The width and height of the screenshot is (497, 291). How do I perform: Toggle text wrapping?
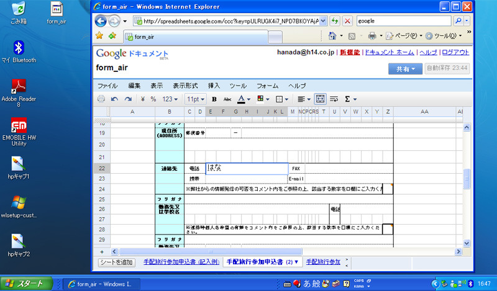(x=334, y=99)
